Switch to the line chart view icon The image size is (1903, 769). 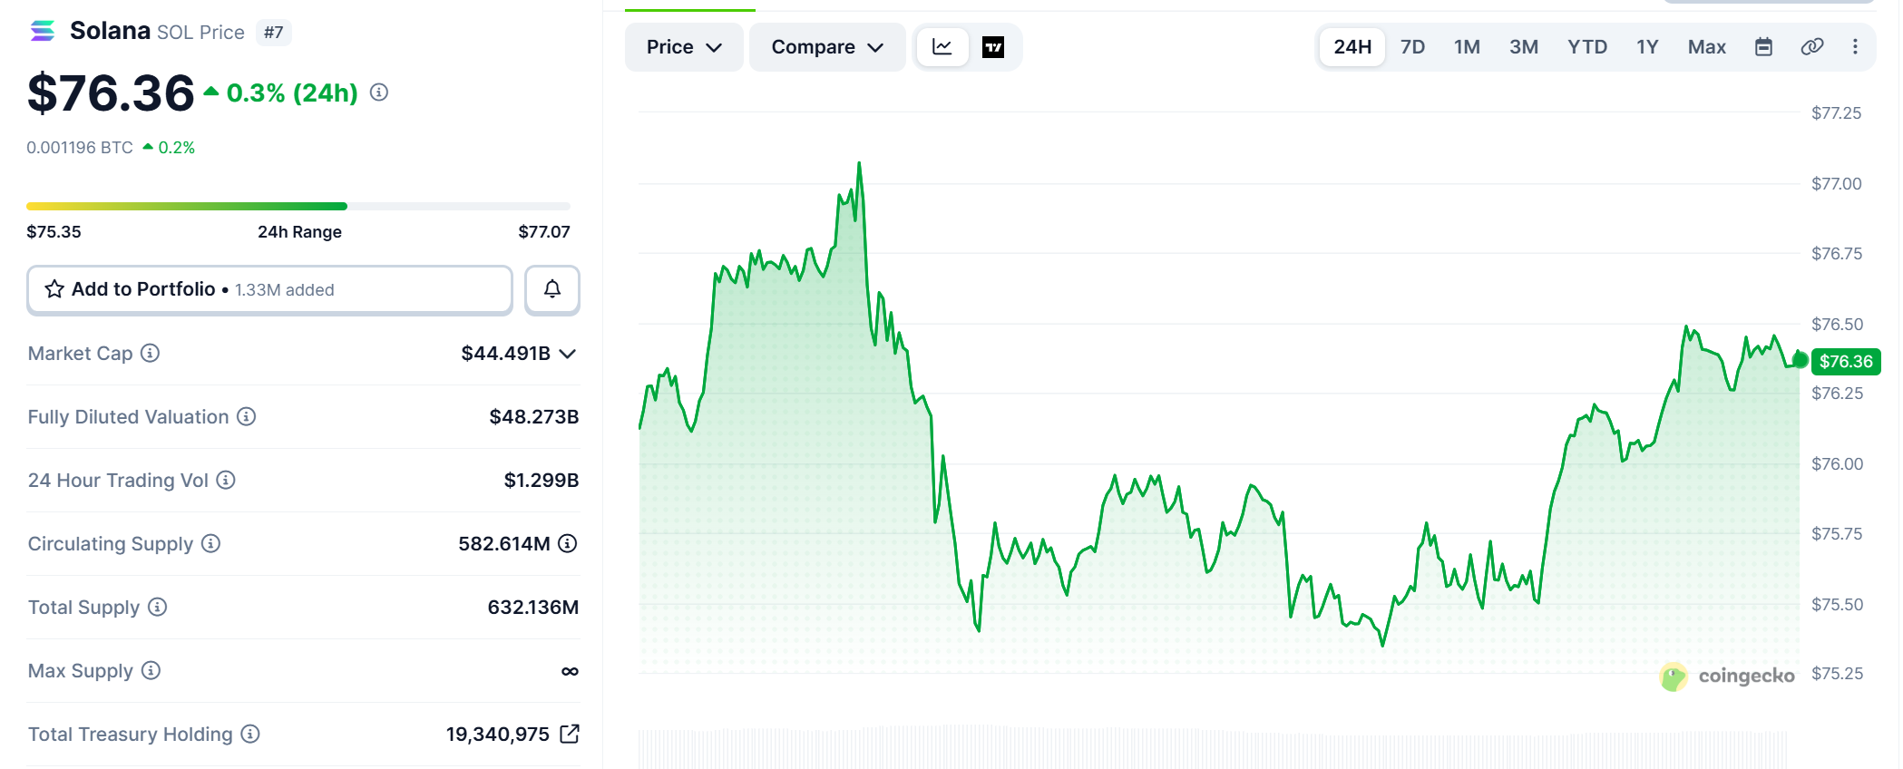[x=942, y=47]
